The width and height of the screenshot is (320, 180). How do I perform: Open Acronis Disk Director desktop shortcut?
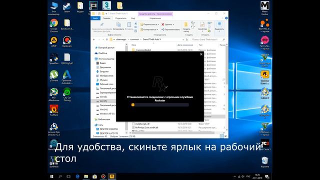[54, 129]
